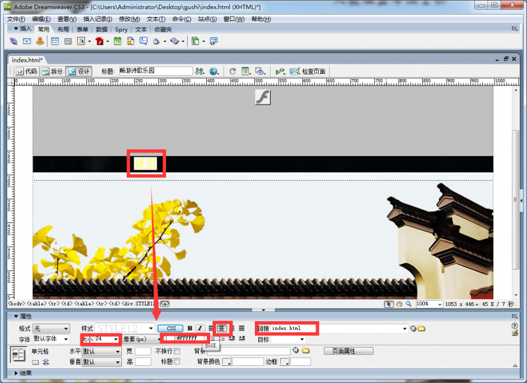Image resolution: width=527 pixels, height=383 pixels.
Task: Browse for link file with folder icon
Action: [422, 328]
